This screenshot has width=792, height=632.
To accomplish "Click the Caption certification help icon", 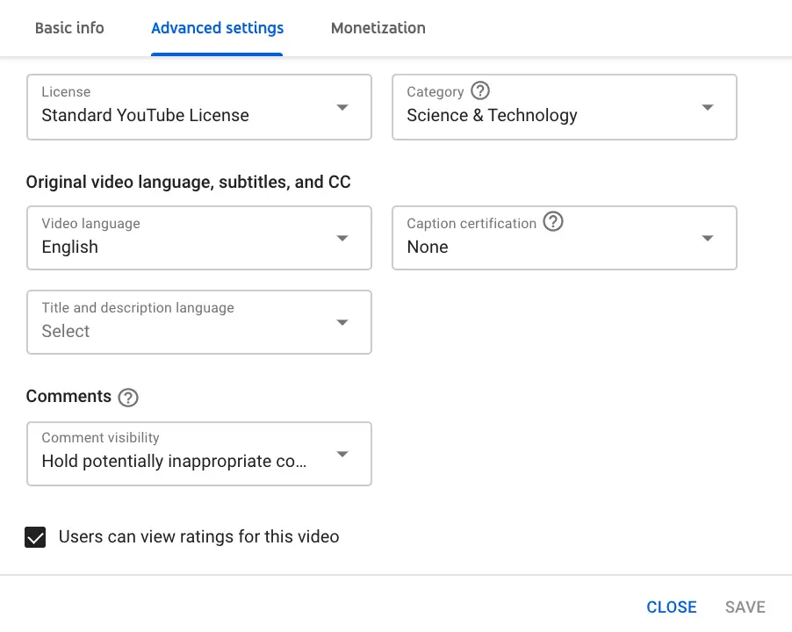I will [x=553, y=222].
